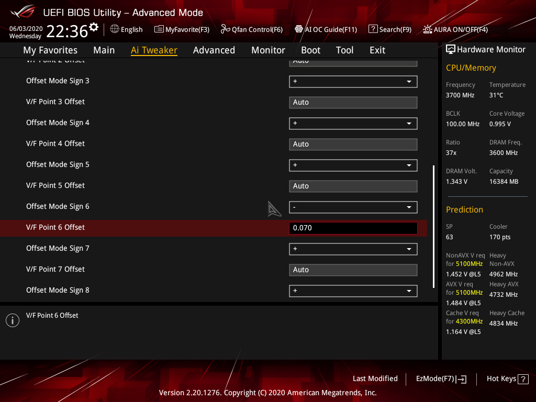Select V/F Point 3 Offset label

(x=55, y=102)
